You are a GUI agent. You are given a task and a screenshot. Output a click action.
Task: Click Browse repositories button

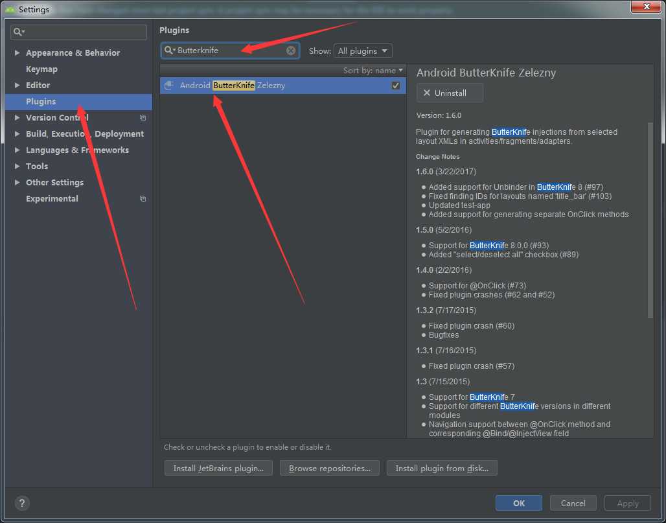tap(330, 468)
